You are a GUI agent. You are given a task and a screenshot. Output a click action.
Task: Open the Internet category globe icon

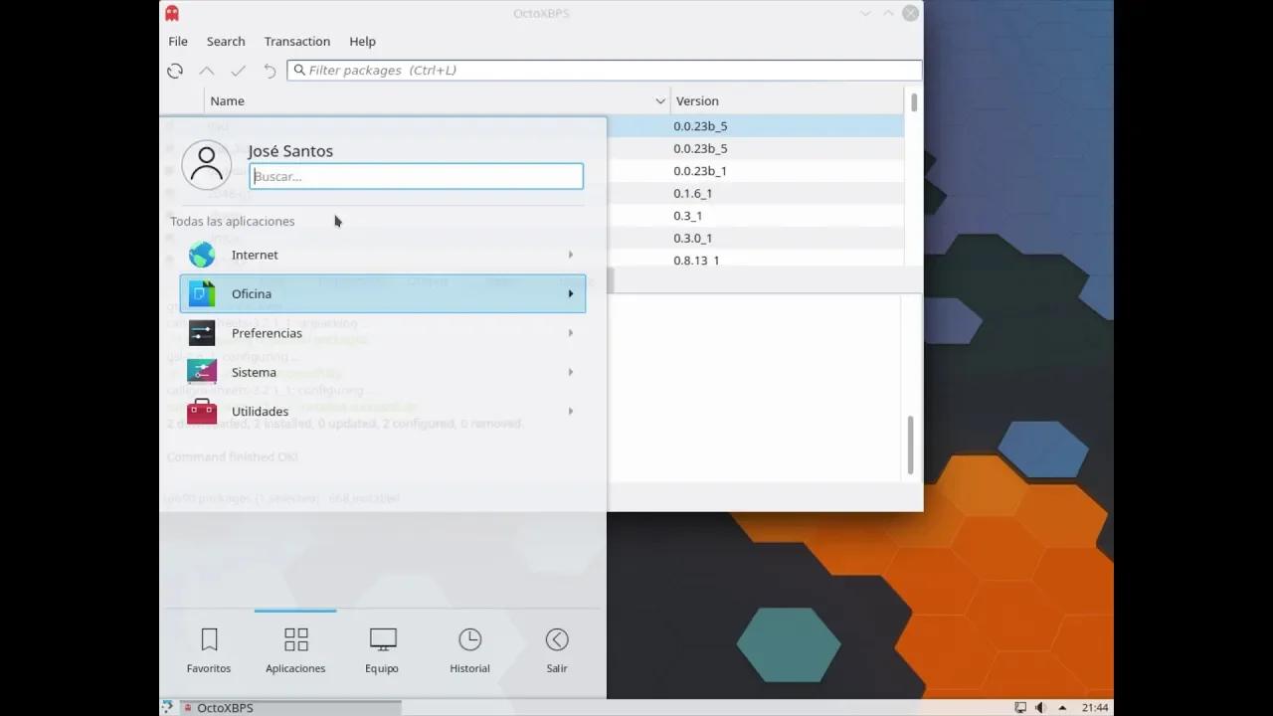[202, 255]
